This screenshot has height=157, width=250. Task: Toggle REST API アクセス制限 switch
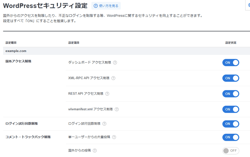[x=231, y=94]
